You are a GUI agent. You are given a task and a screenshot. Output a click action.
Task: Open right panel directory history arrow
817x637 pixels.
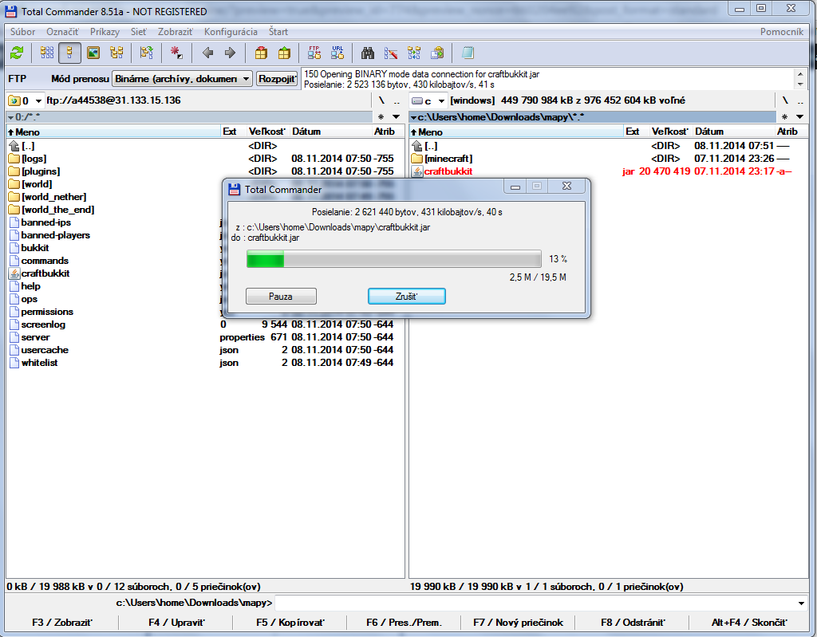pyautogui.click(x=799, y=117)
